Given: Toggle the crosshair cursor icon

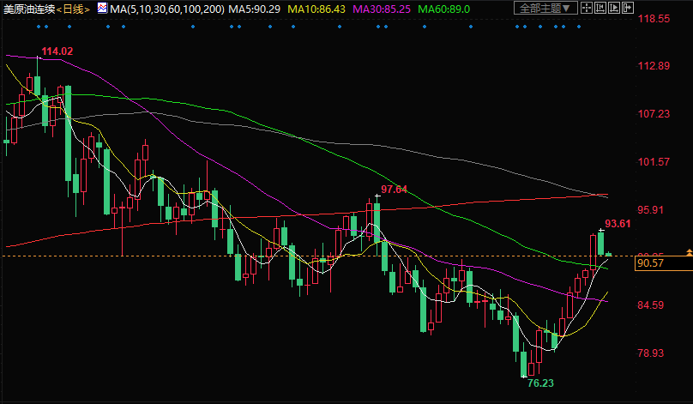Looking at the screenshot, I should (x=587, y=8).
